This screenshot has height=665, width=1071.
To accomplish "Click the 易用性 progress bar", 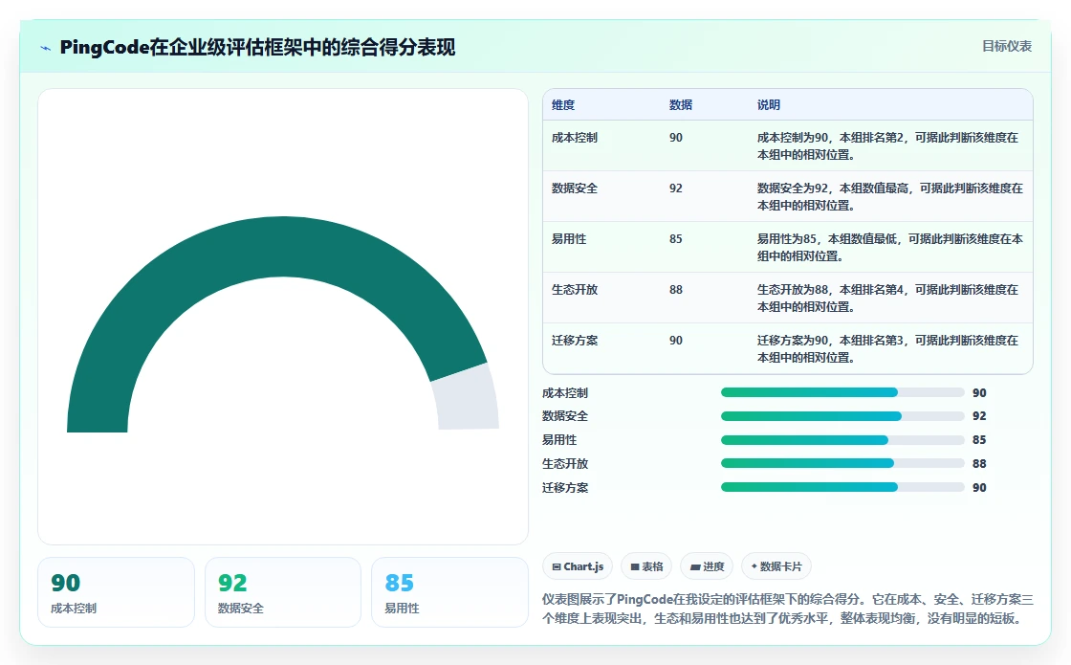I will coord(842,439).
